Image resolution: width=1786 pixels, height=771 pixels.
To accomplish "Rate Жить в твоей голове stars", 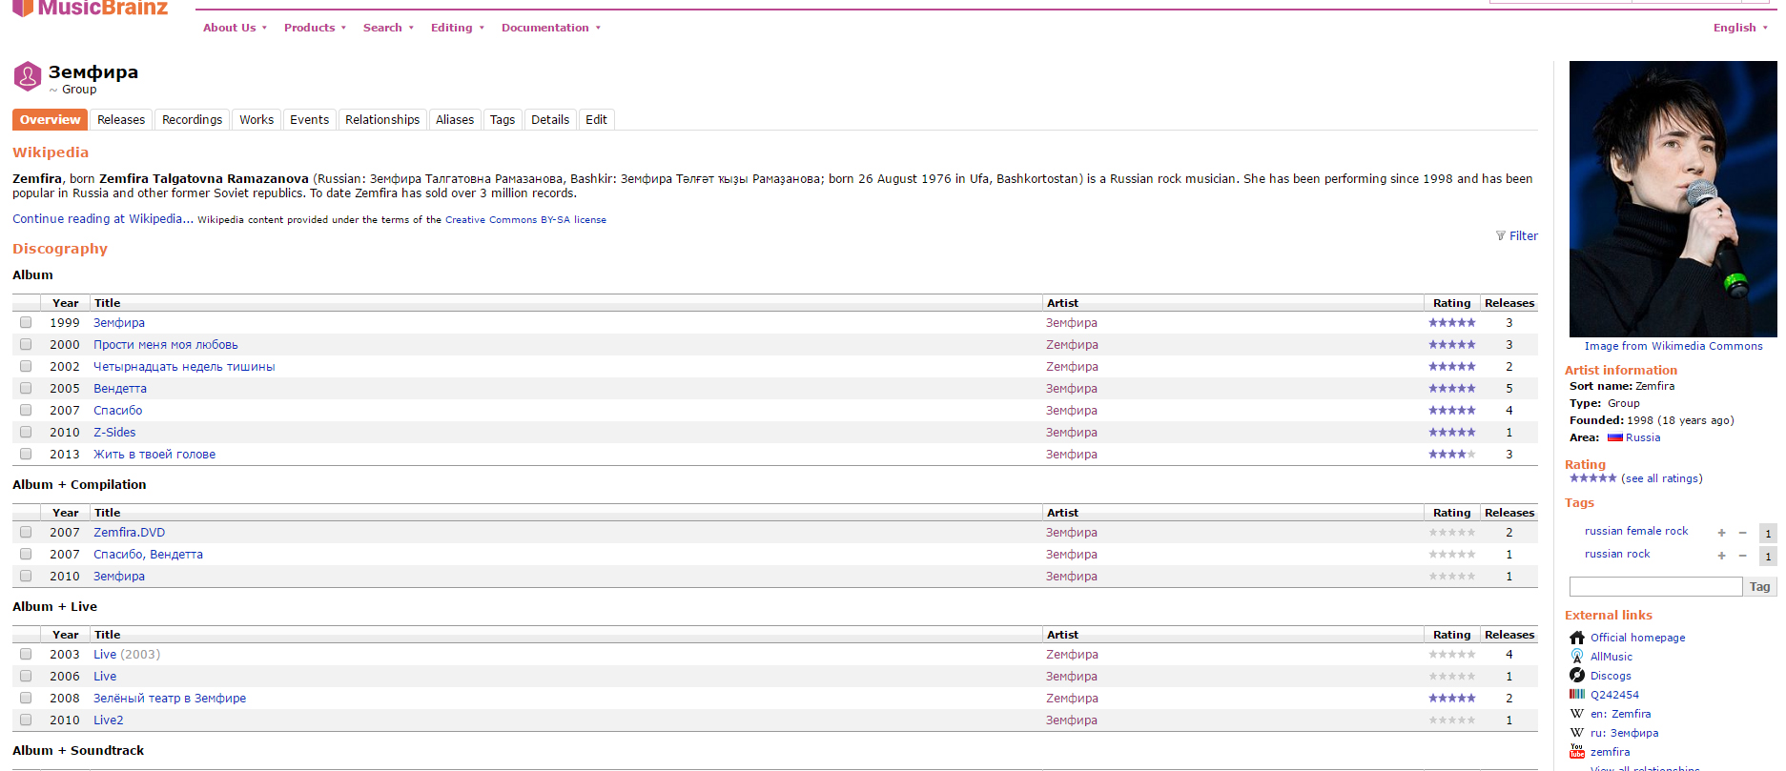I will click(x=1451, y=455).
